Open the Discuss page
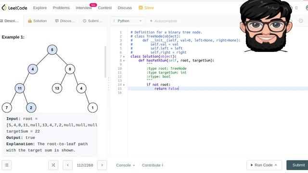 [x=125, y=8]
